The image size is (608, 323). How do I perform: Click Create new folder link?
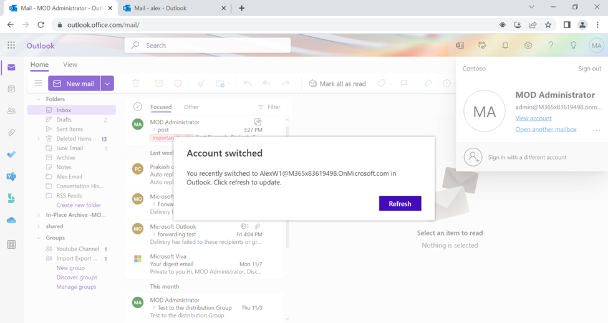pos(79,205)
